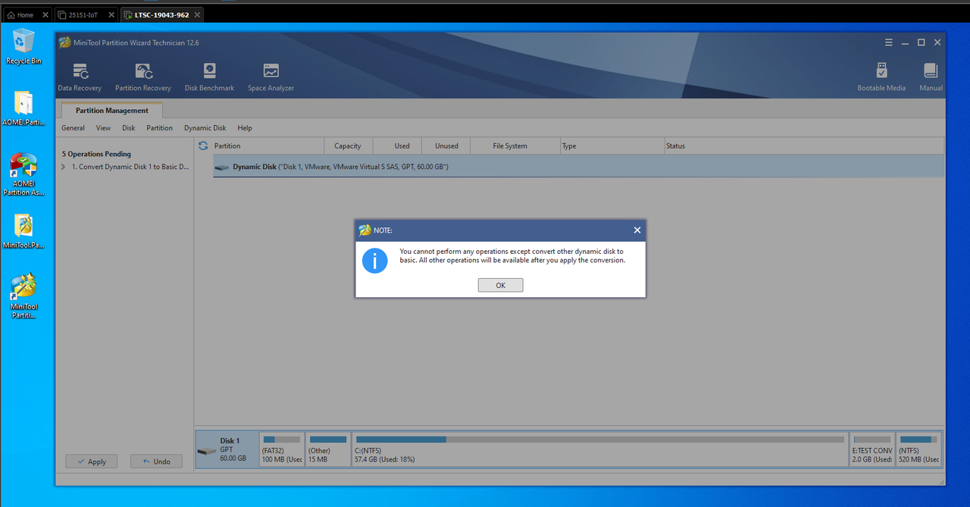Launch Partition Recovery from the toolbar
The width and height of the screenshot is (970, 507).
143,77
